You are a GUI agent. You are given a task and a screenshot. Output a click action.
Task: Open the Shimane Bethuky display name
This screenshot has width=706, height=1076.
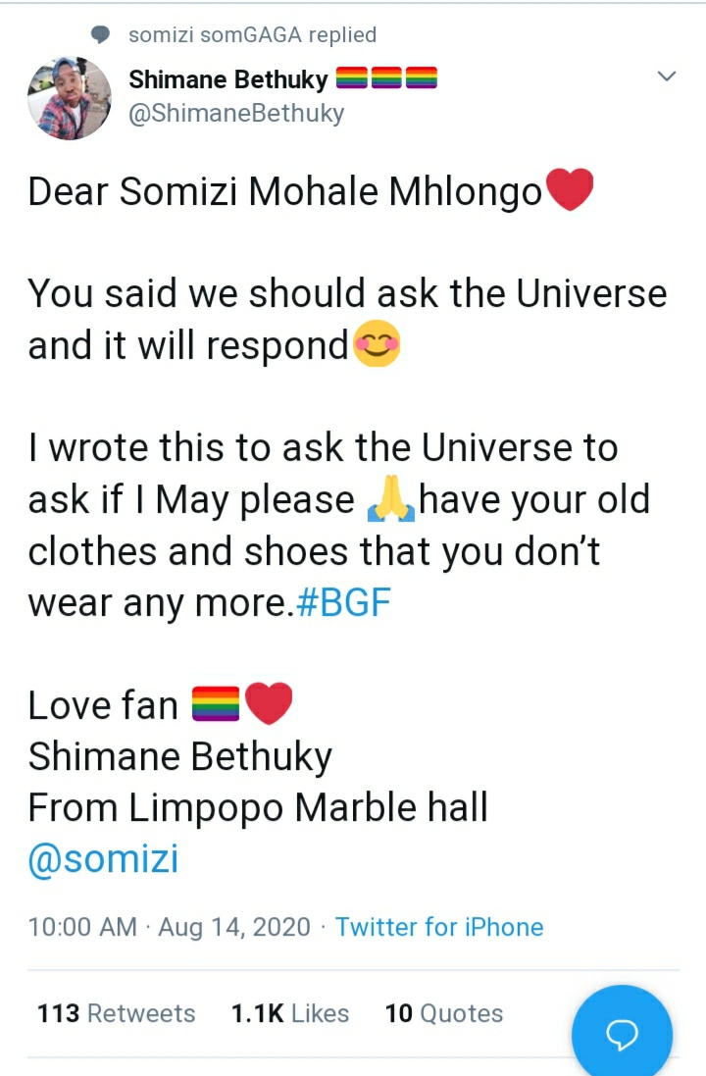coord(228,80)
